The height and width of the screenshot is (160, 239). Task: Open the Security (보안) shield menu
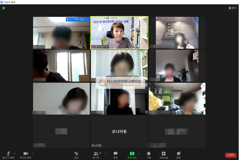point(76,155)
